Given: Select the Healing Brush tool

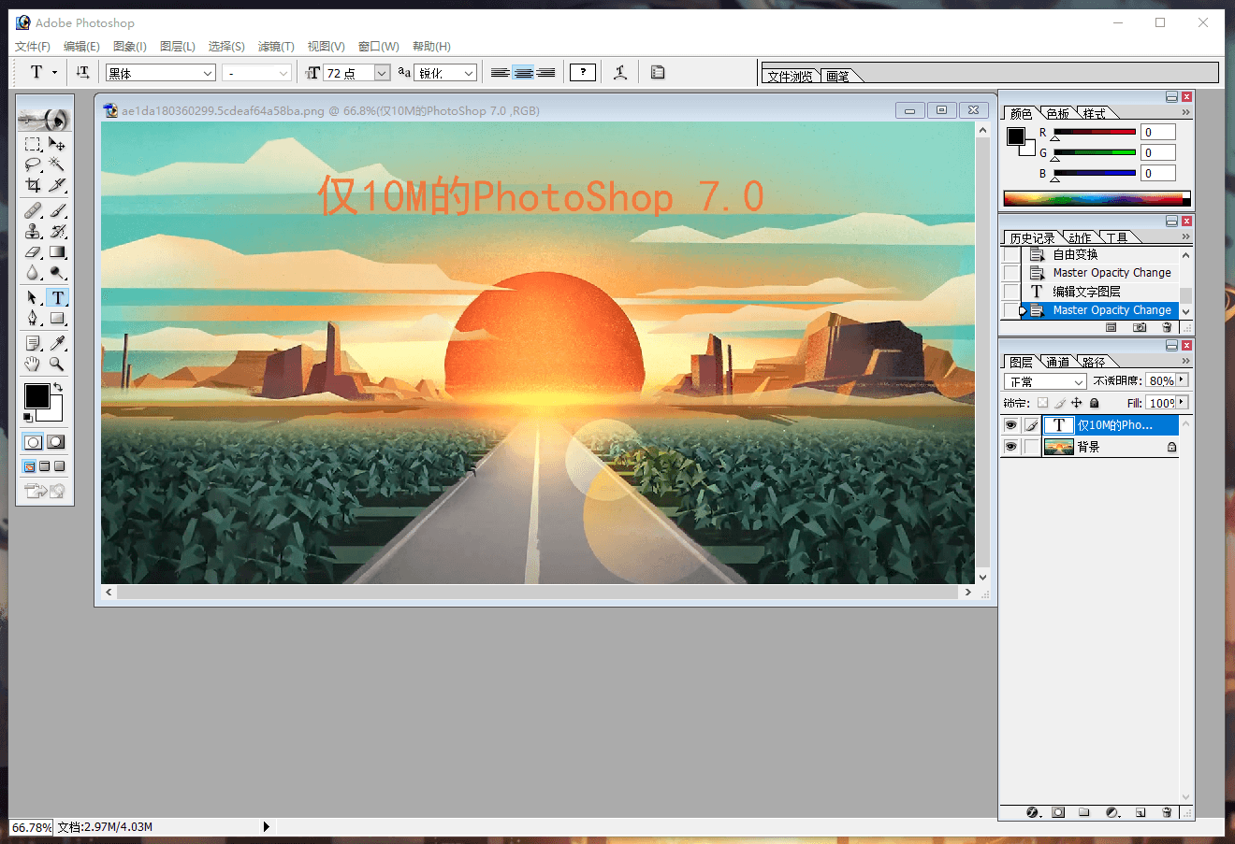Looking at the screenshot, I should [x=33, y=210].
